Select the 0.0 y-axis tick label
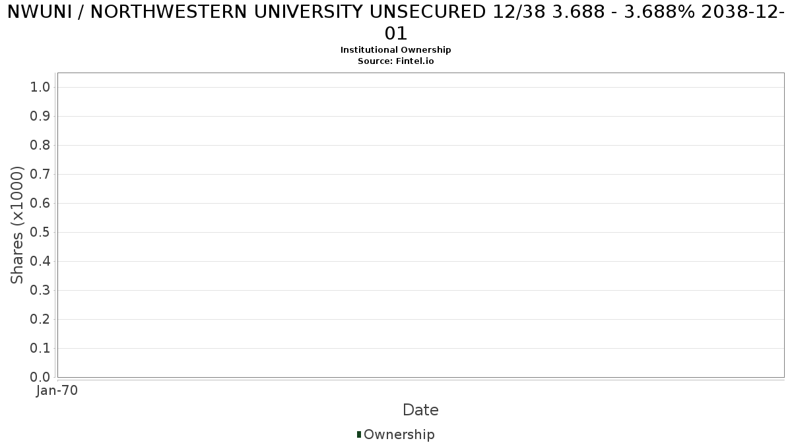This screenshot has width=792, height=445. pyautogui.click(x=40, y=378)
